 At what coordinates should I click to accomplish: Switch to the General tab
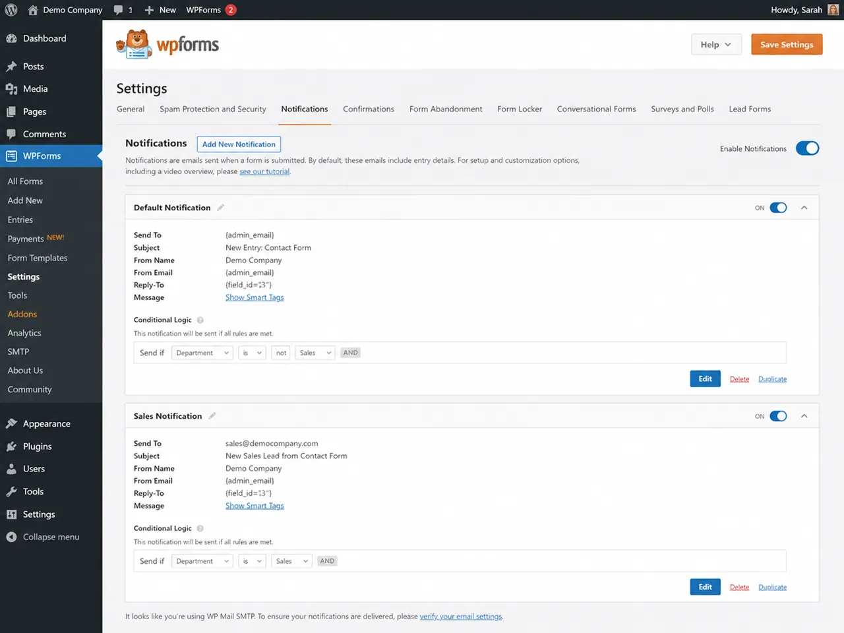click(x=131, y=109)
